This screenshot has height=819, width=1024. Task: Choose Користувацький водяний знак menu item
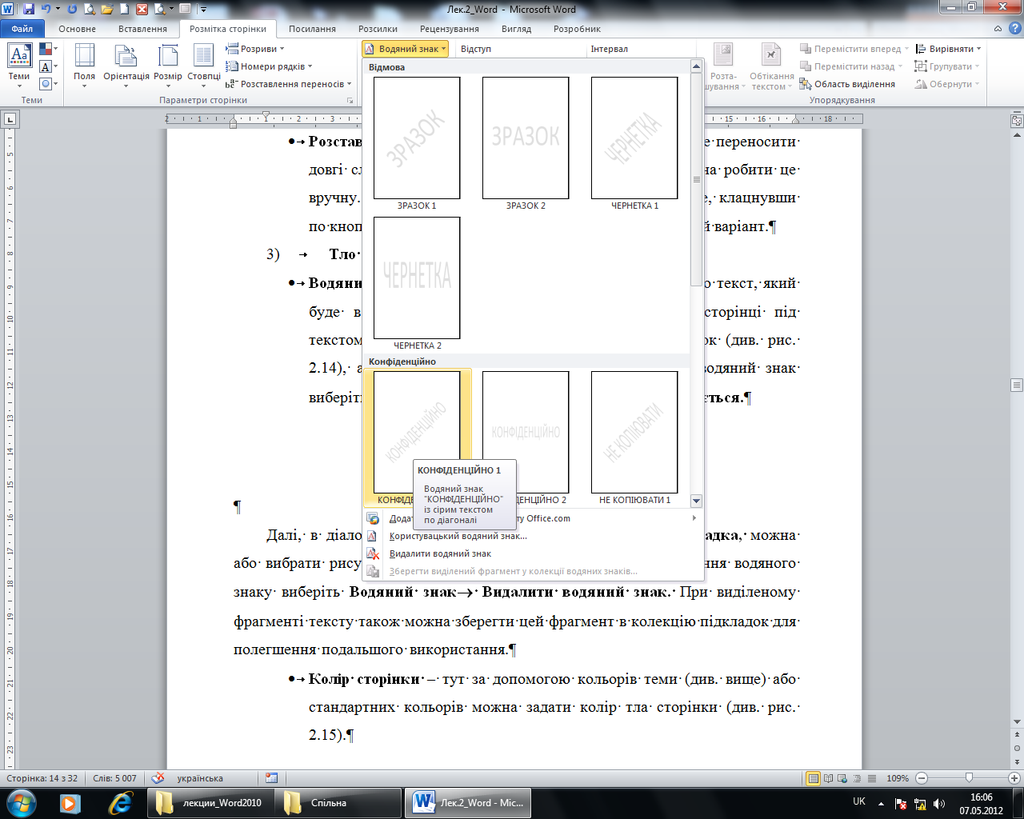[x=458, y=536]
